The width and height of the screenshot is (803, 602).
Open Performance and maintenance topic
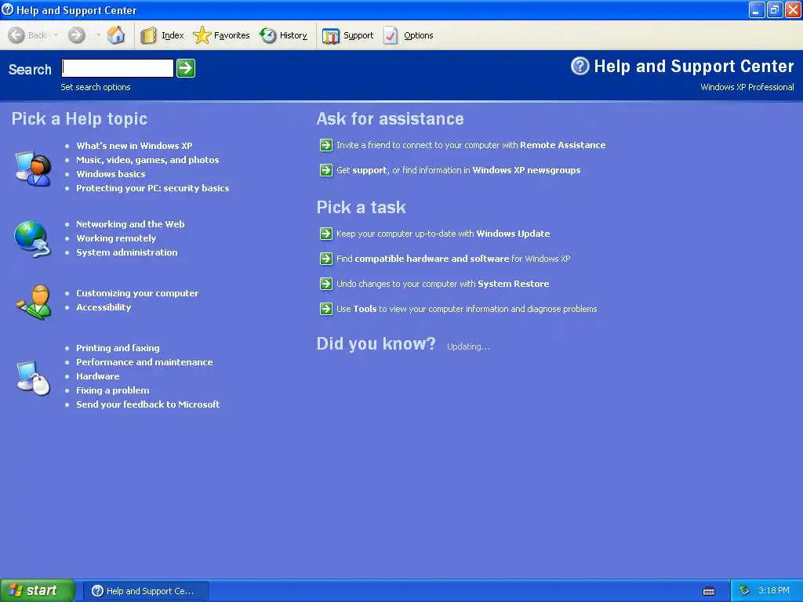tap(144, 362)
